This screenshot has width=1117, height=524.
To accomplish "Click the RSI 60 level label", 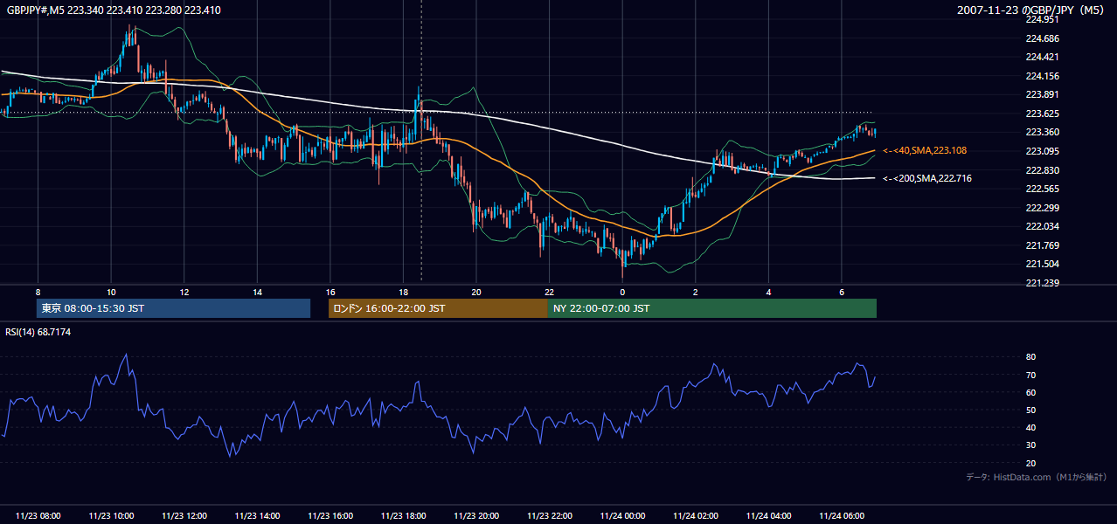I will click(1031, 392).
